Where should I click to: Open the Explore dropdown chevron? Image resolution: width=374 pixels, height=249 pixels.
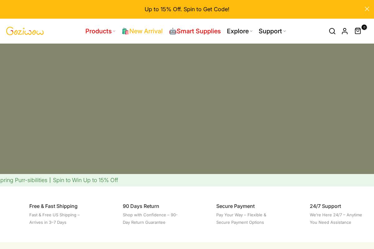tap(251, 31)
